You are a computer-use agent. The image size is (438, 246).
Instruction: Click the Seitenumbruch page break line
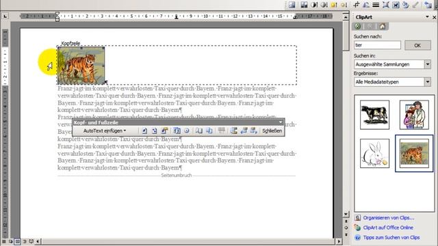coord(177,176)
